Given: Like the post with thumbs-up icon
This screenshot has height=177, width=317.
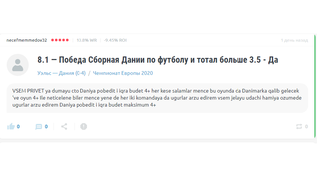Looking at the screenshot, I should tap(11, 126).
